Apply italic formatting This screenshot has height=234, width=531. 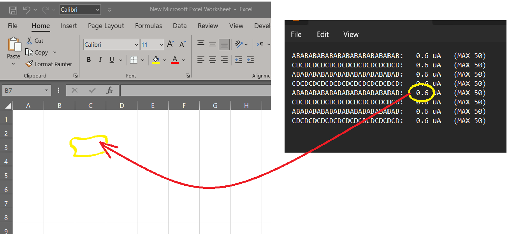[x=100, y=59]
